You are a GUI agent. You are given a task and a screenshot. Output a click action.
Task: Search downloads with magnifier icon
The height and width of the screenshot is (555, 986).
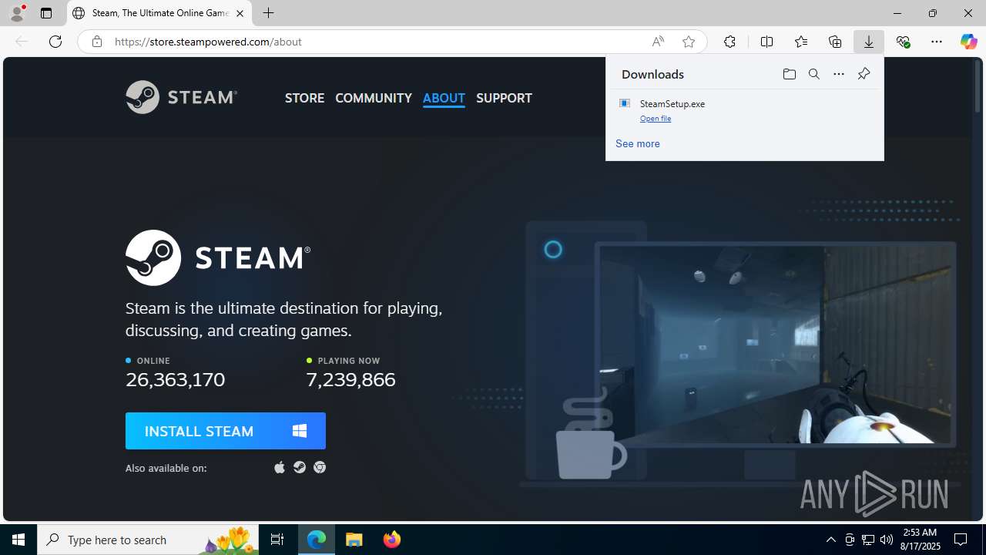(x=813, y=74)
